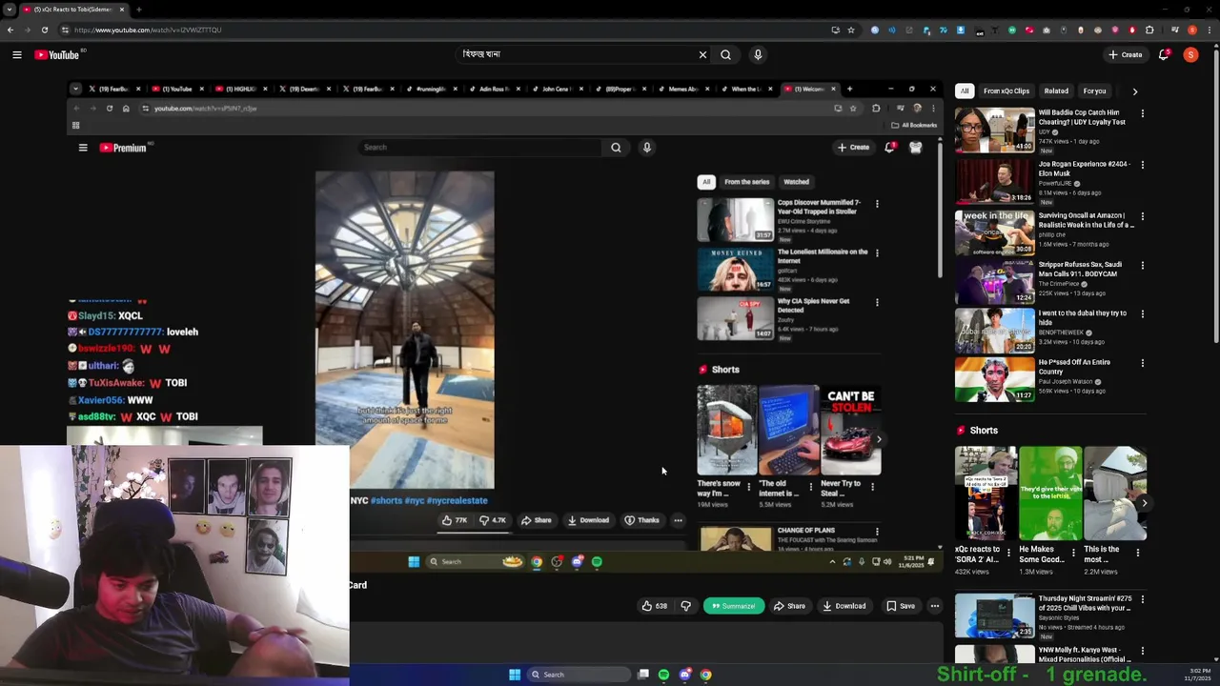Open options for 'xQc reacts to SORA 2' short
This screenshot has width=1220, height=686.
click(x=1008, y=552)
